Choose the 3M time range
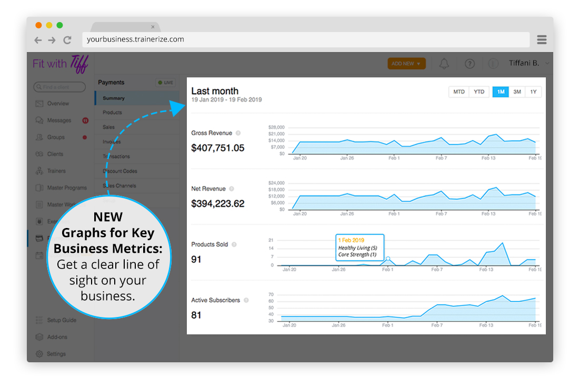The height and width of the screenshot is (387, 579). pyautogui.click(x=517, y=92)
